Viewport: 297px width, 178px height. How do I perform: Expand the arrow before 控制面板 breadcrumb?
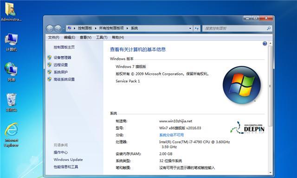pyautogui.click(x=74, y=28)
